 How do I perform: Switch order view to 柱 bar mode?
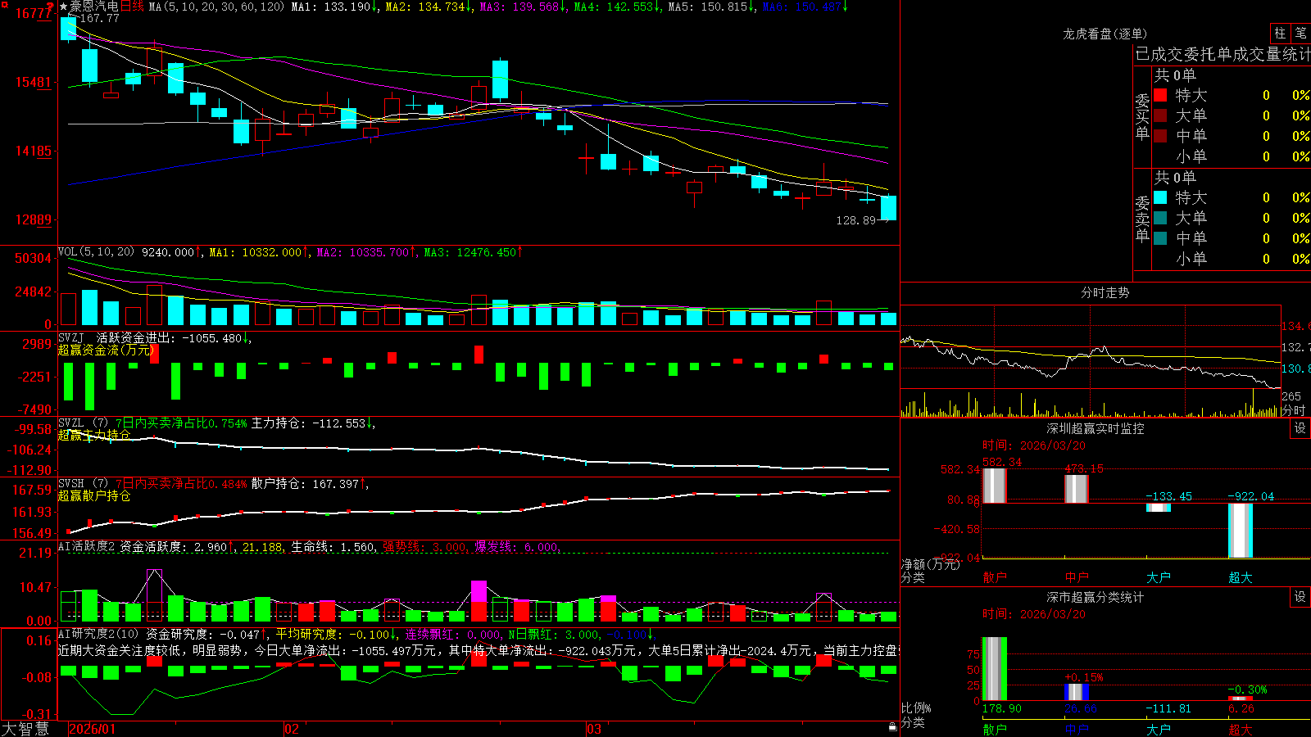1280,33
